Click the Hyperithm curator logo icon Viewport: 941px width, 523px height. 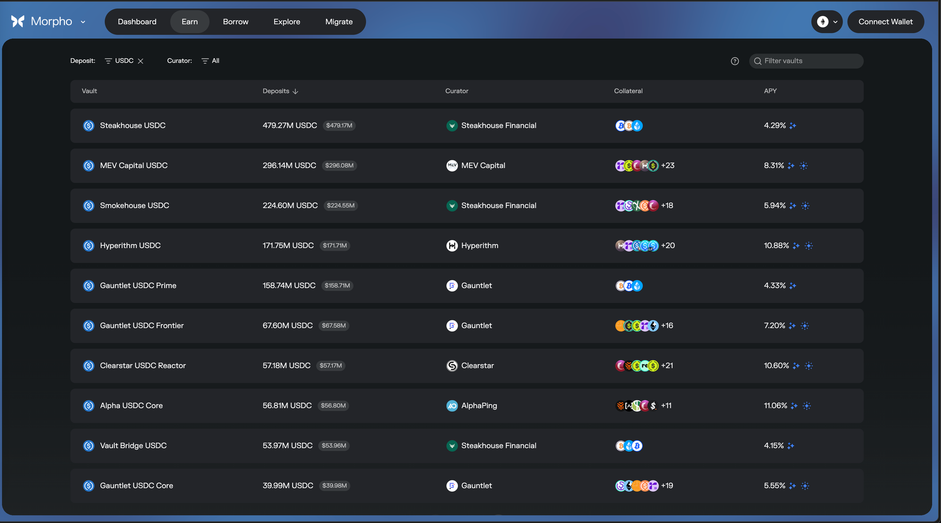click(452, 246)
